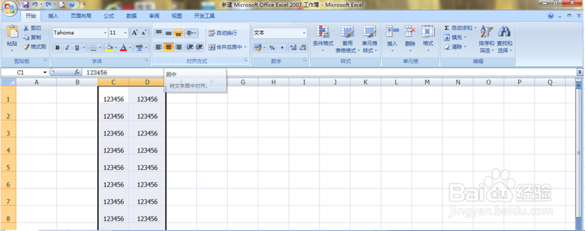585x231 pixels.
Task: Toggle bold formatting
Action: (57, 48)
